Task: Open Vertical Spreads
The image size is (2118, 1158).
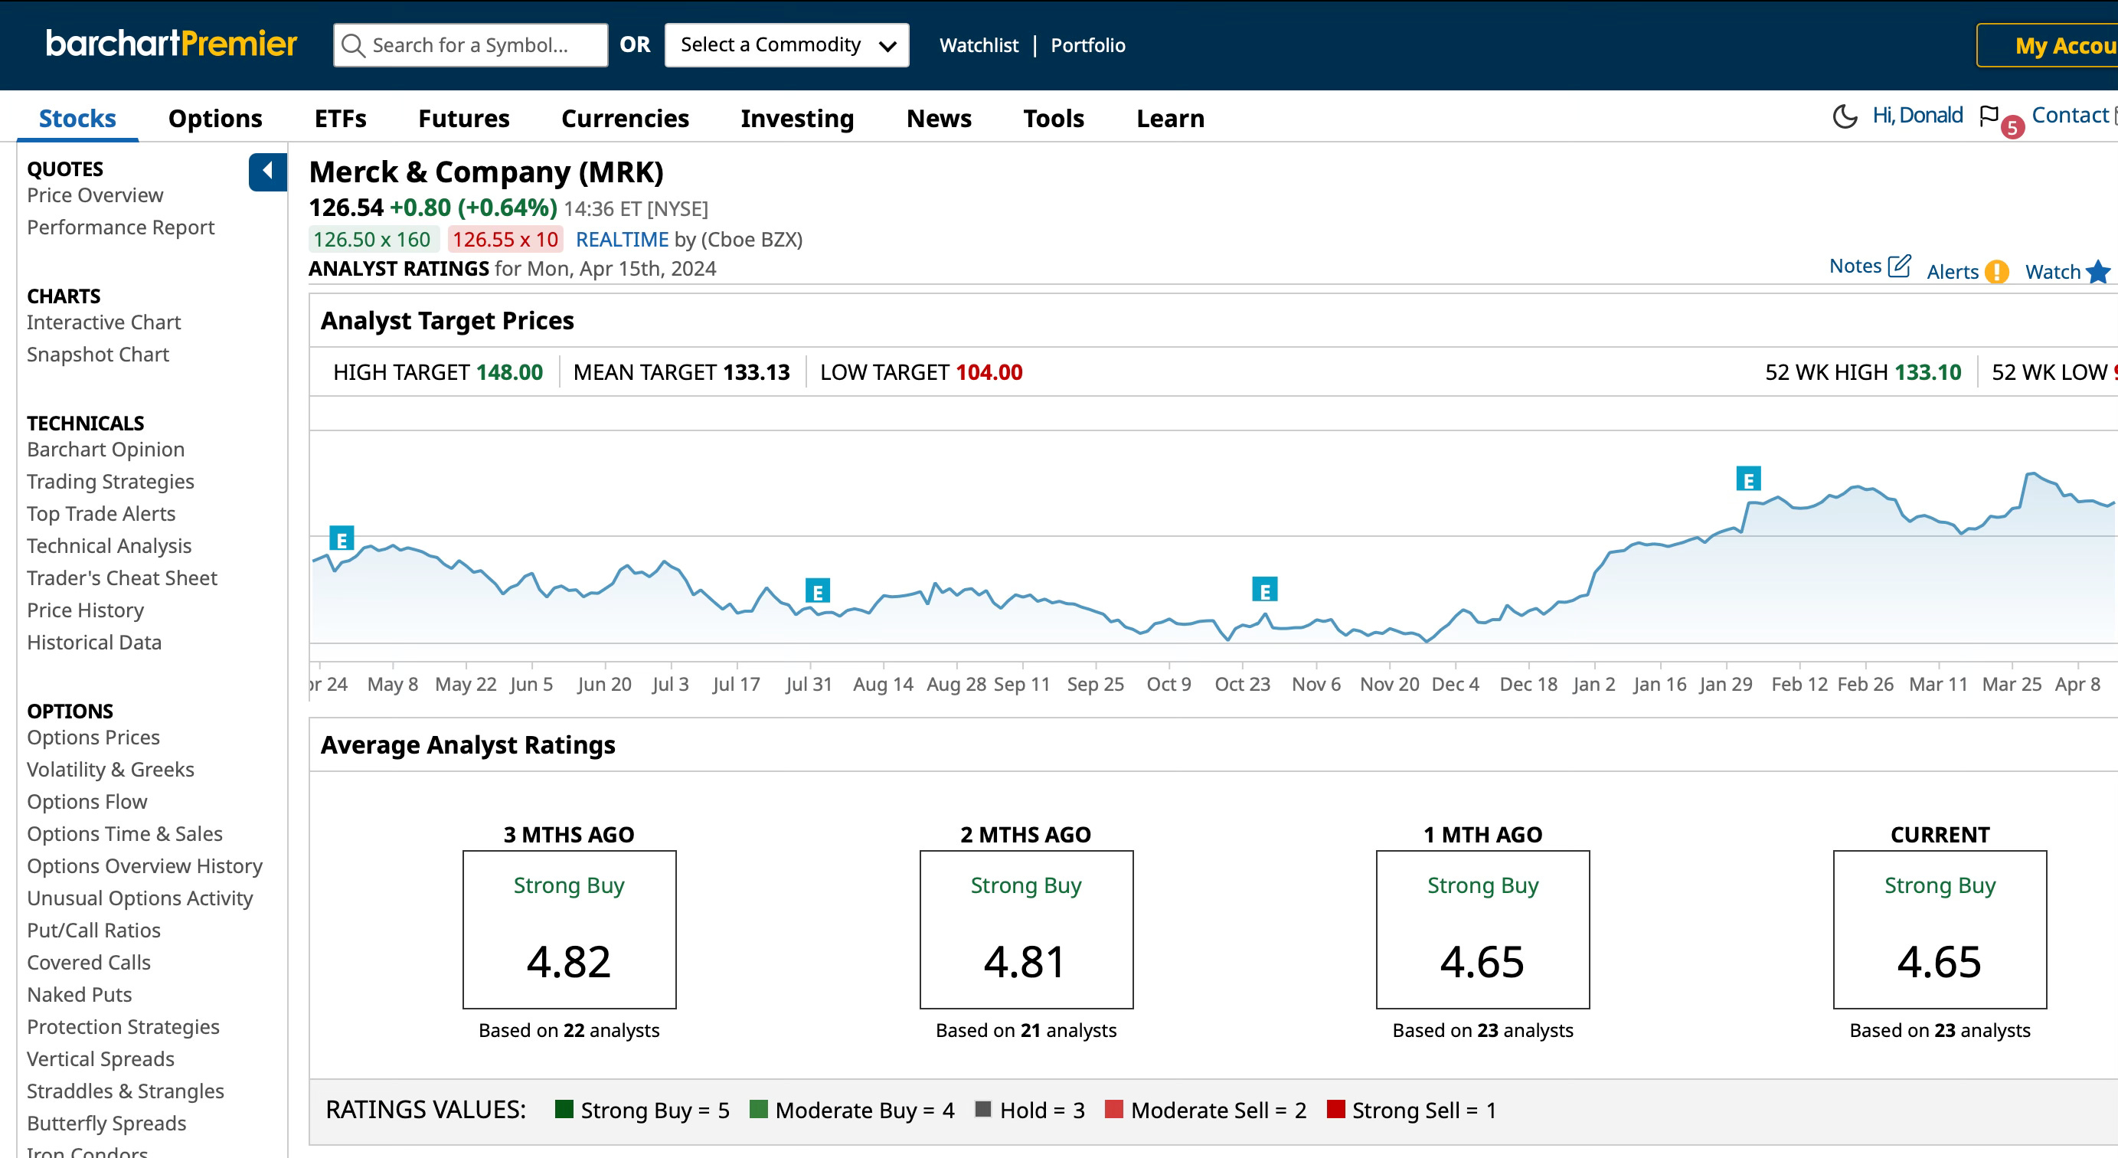Action: point(101,1058)
